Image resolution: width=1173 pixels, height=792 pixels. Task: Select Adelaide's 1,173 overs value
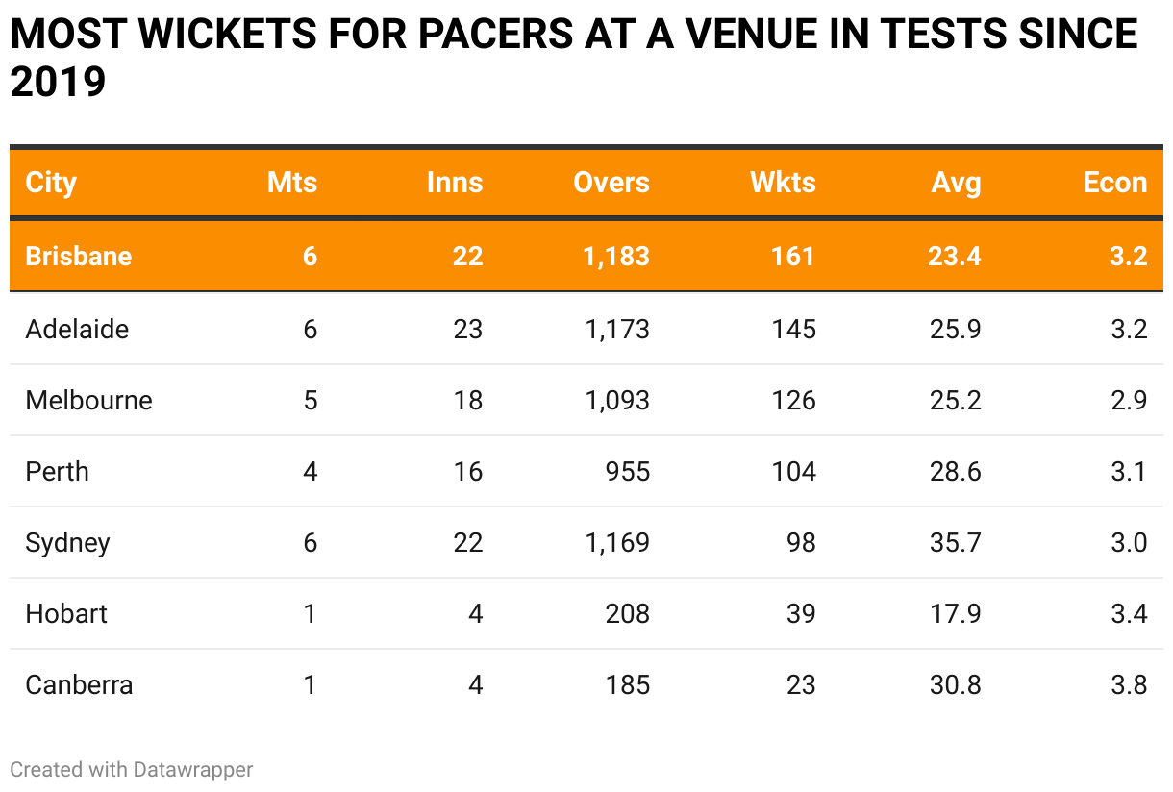[x=617, y=330]
